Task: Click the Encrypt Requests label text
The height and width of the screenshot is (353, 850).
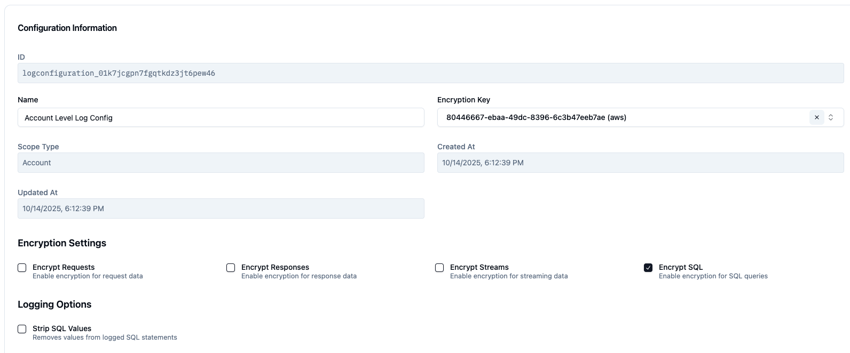Action: coord(64,267)
